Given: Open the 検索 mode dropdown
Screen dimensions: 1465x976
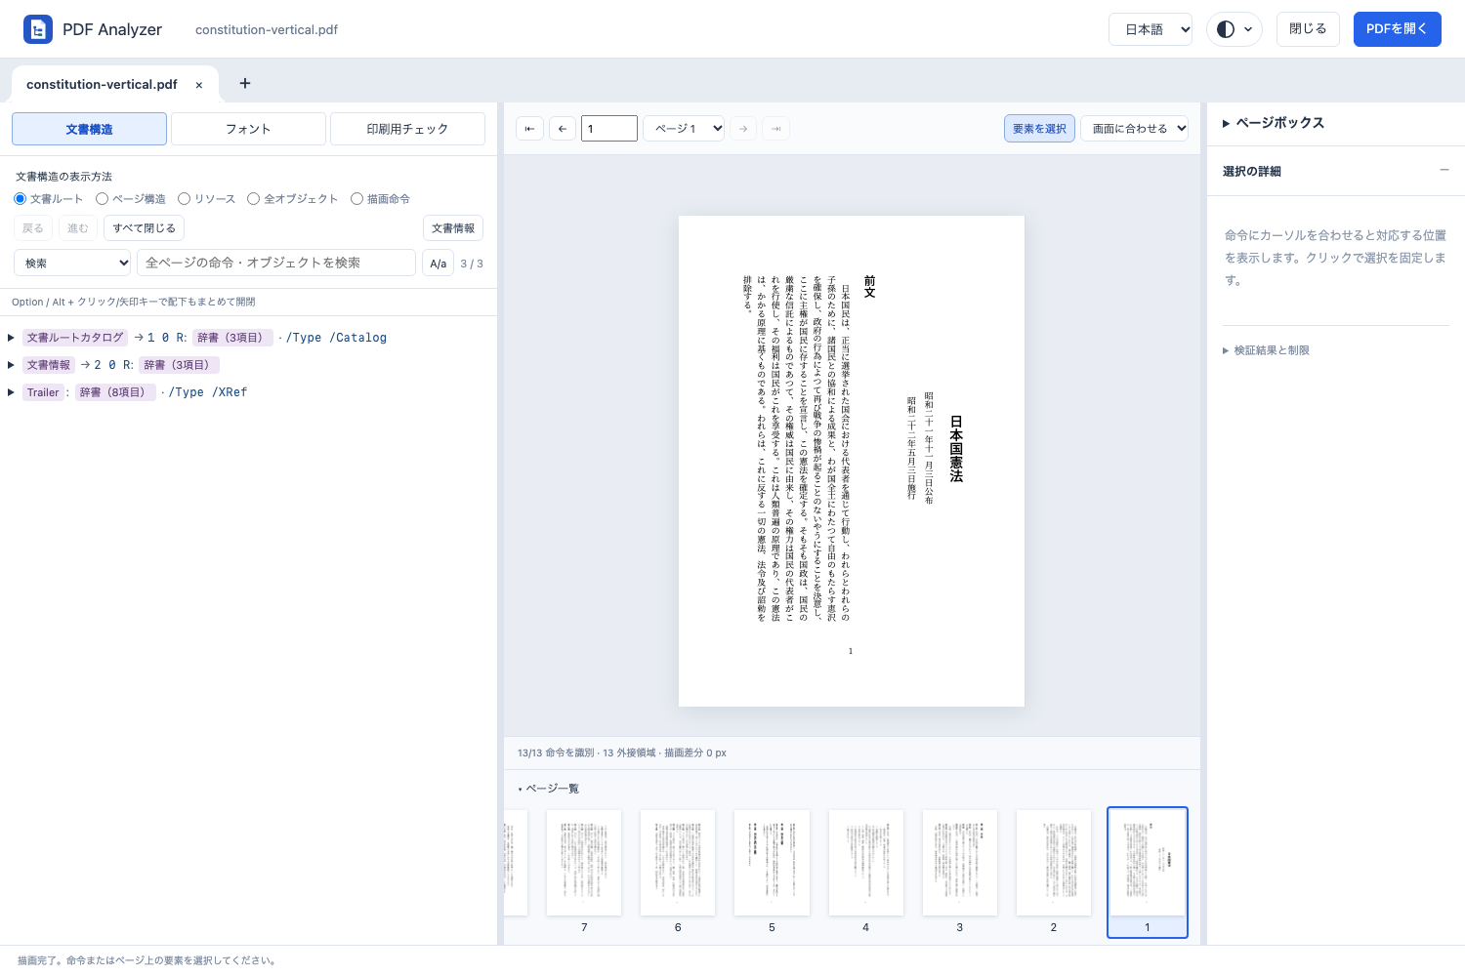Looking at the screenshot, I should 72,264.
